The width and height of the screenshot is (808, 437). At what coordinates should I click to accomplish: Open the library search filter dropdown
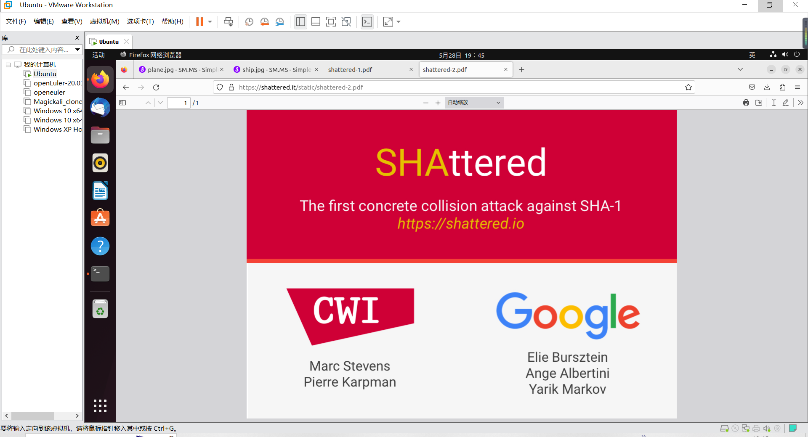[78, 50]
